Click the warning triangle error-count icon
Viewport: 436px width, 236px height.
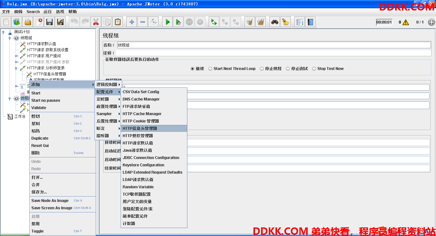tap(406, 22)
